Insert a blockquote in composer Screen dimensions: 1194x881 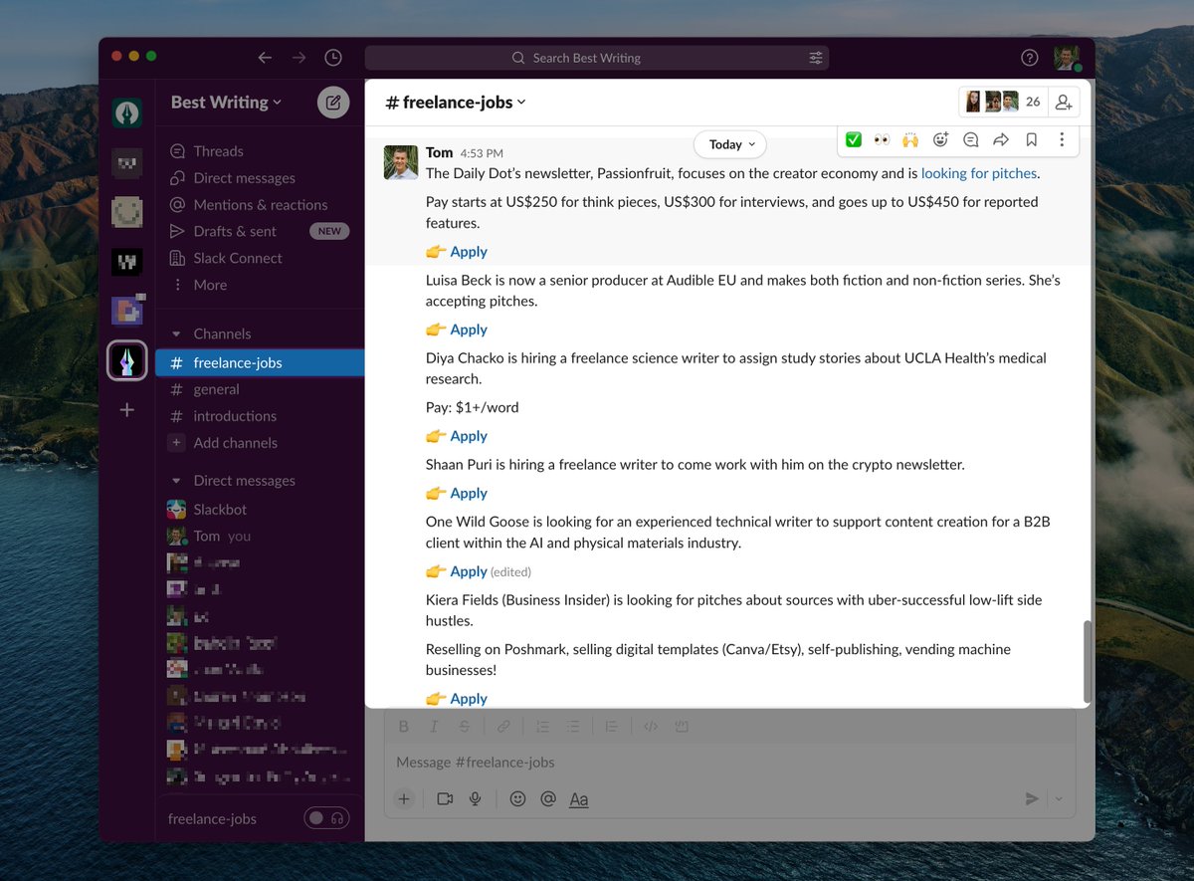coord(612,727)
